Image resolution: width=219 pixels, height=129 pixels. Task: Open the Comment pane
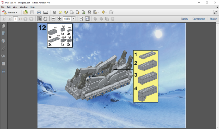tap(198, 19)
